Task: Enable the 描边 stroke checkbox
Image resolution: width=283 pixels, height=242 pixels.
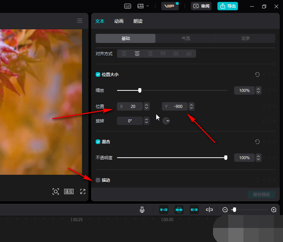Action: (x=98, y=180)
